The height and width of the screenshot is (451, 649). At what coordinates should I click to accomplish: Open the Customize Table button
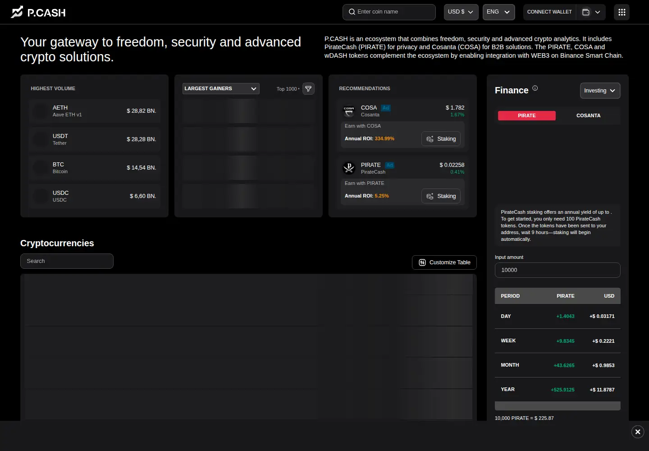(x=444, y=262)
